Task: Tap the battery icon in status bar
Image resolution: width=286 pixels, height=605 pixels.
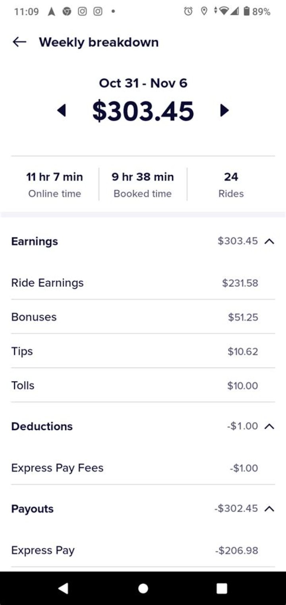Action: click(x=246, y=12)
